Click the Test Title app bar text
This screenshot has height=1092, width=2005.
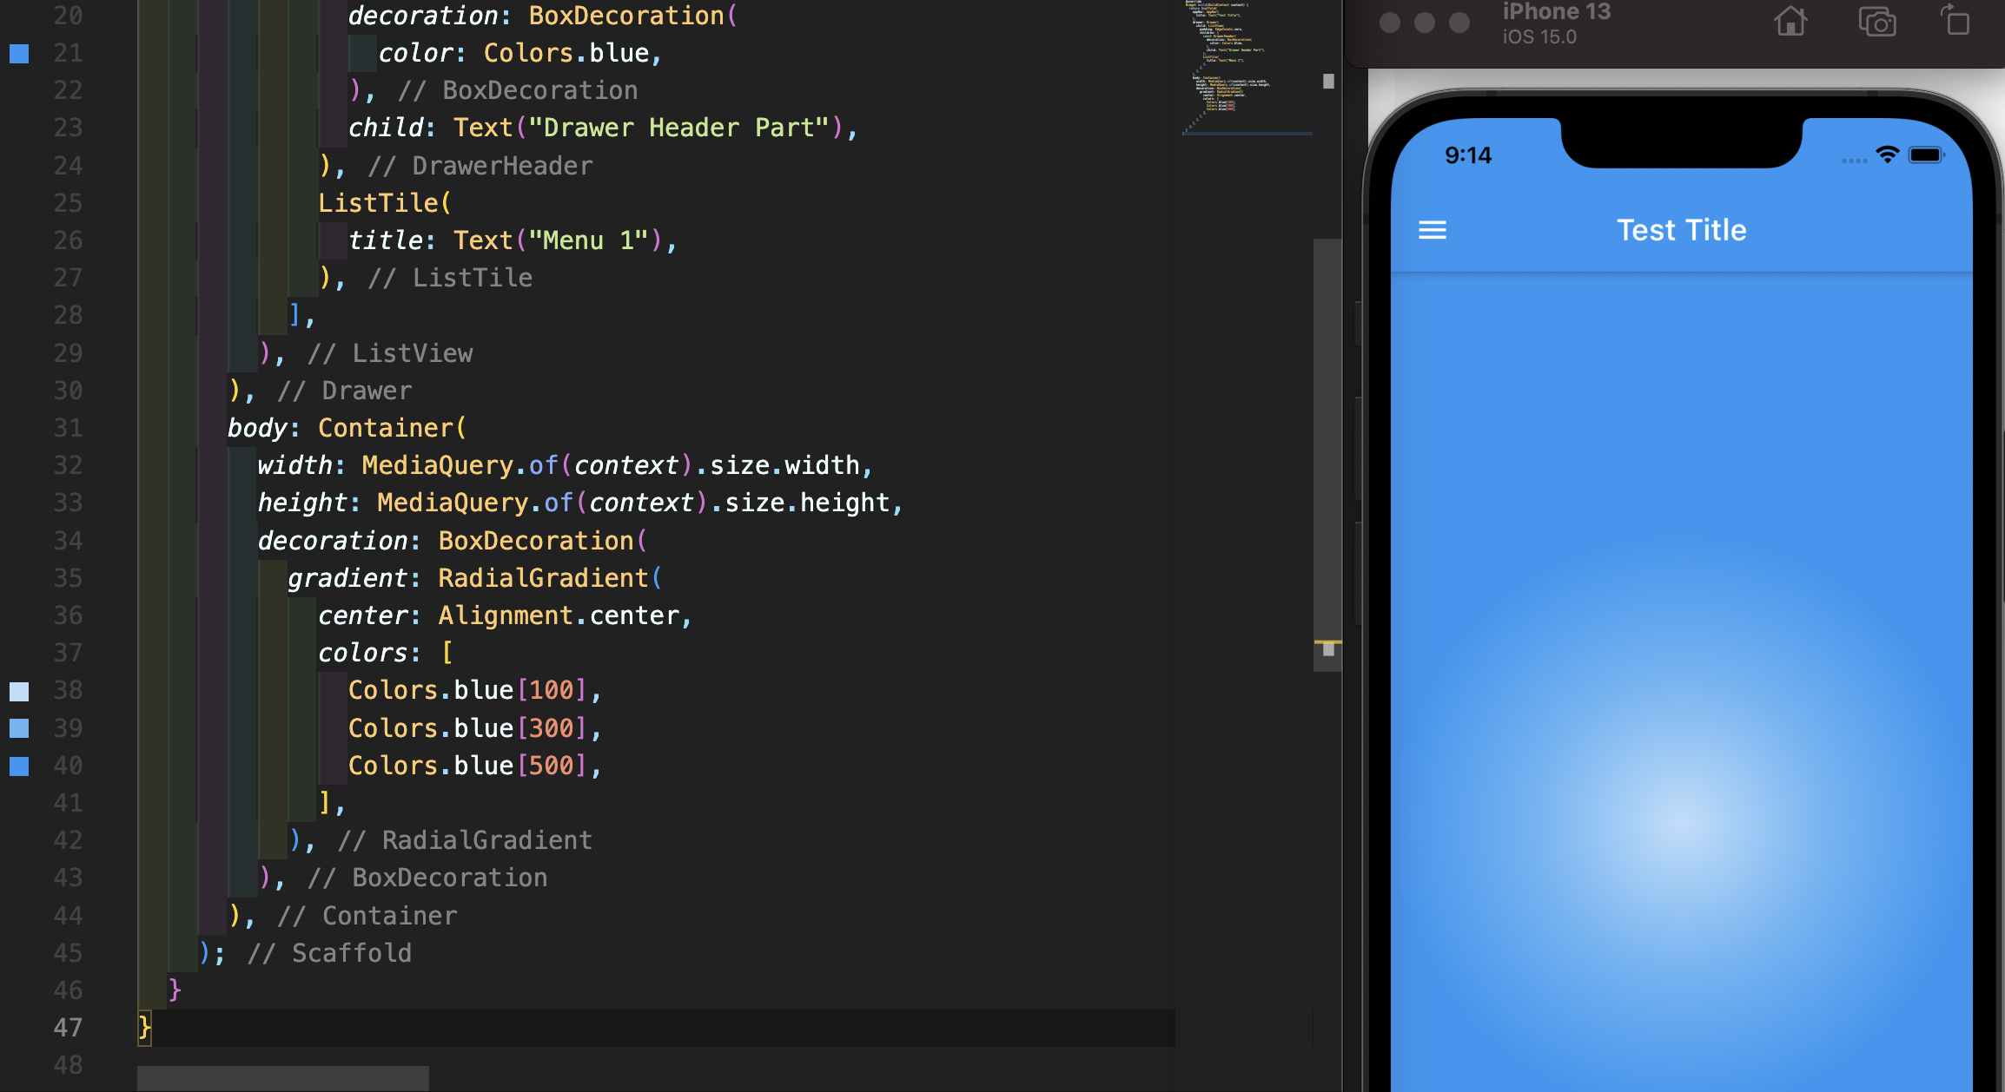1681,230
